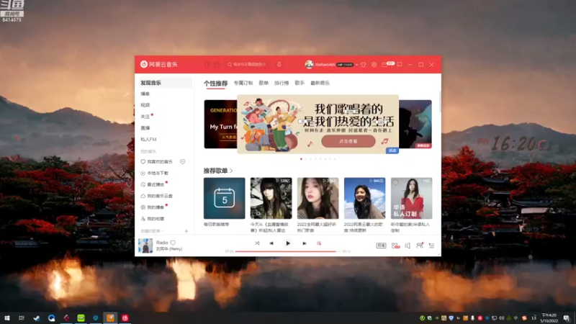The width and height of the screenshot is (576, 324).
Task: Select the 最新音乐 tab
Action: 320,83
